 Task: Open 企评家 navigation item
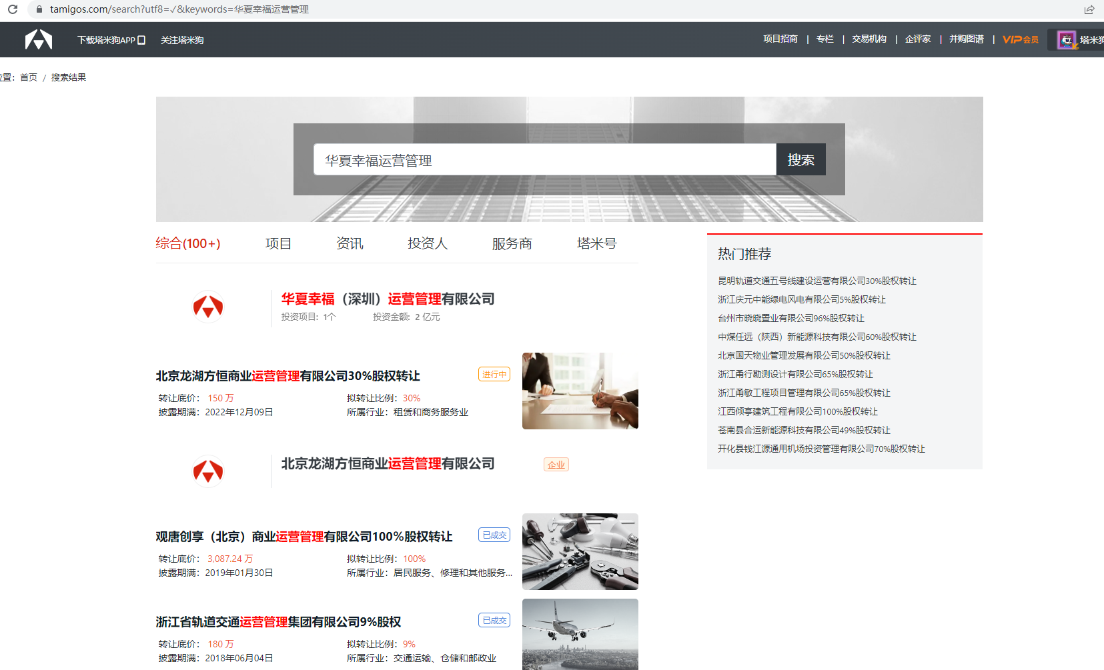pyautogui.click(x=918, y=39)
